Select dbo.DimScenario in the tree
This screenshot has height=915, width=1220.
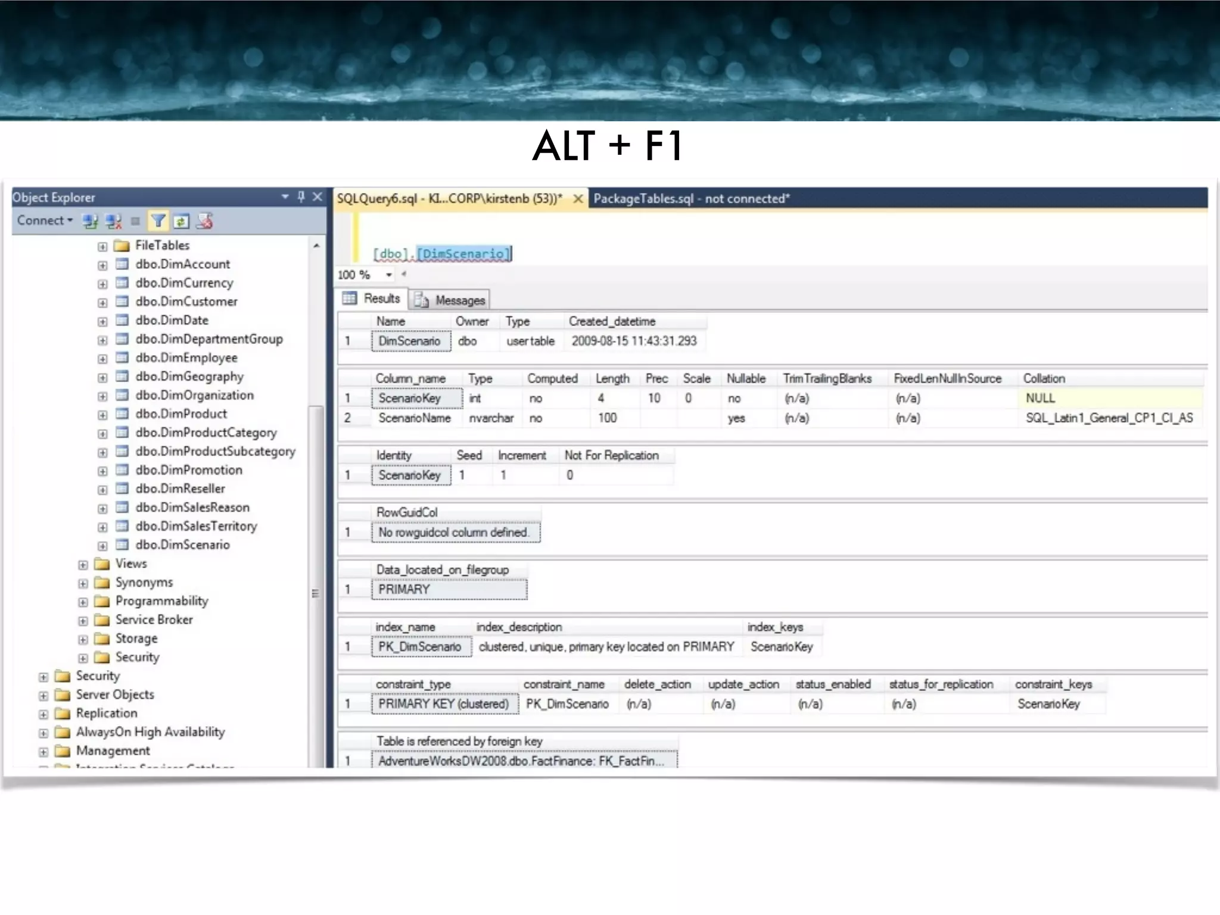click(182, 544)
